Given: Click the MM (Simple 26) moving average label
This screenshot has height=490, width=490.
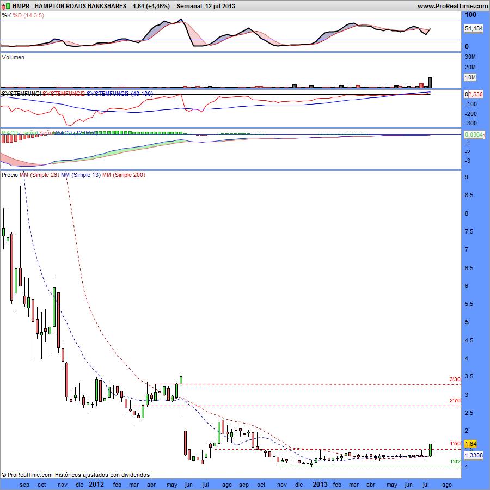Looking at the screenshot, I should 39,175.
